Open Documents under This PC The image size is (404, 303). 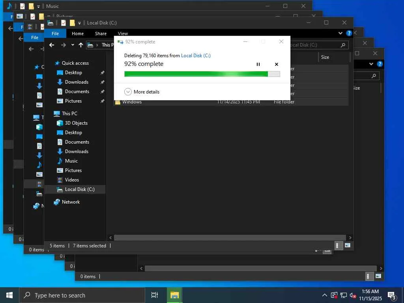pyautogui.click(x=77, y=142)
